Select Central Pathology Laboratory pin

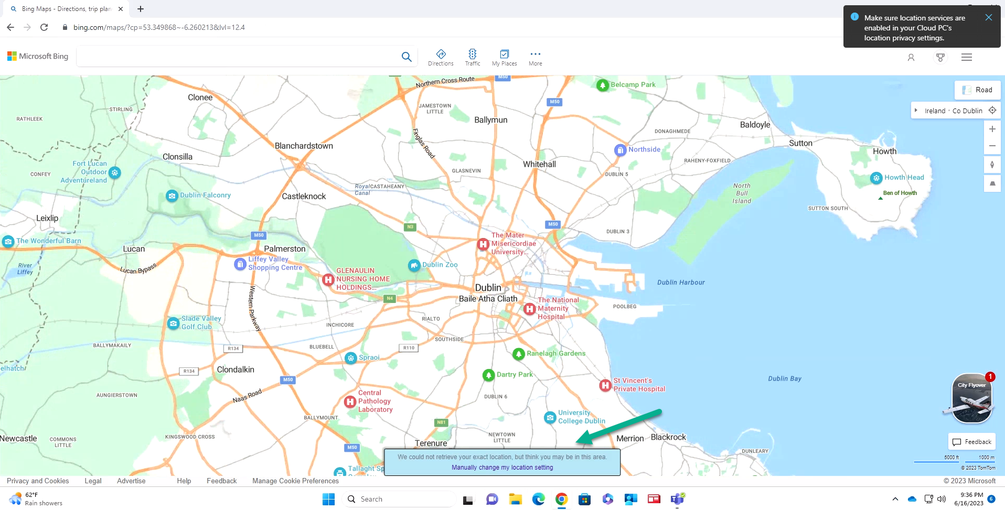click(x=350, y=402)
